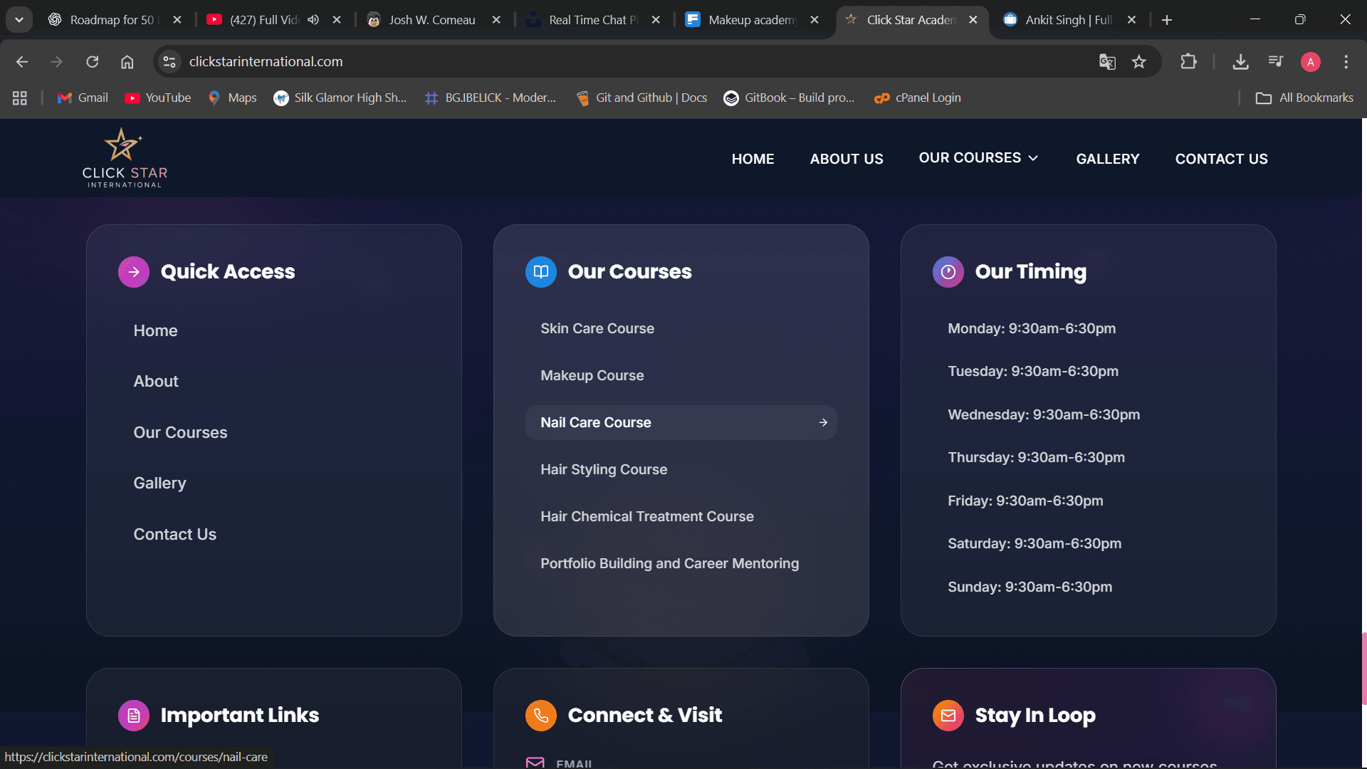Reload the current page
This screenshot has width=1367, height=769.
point(93,62)
